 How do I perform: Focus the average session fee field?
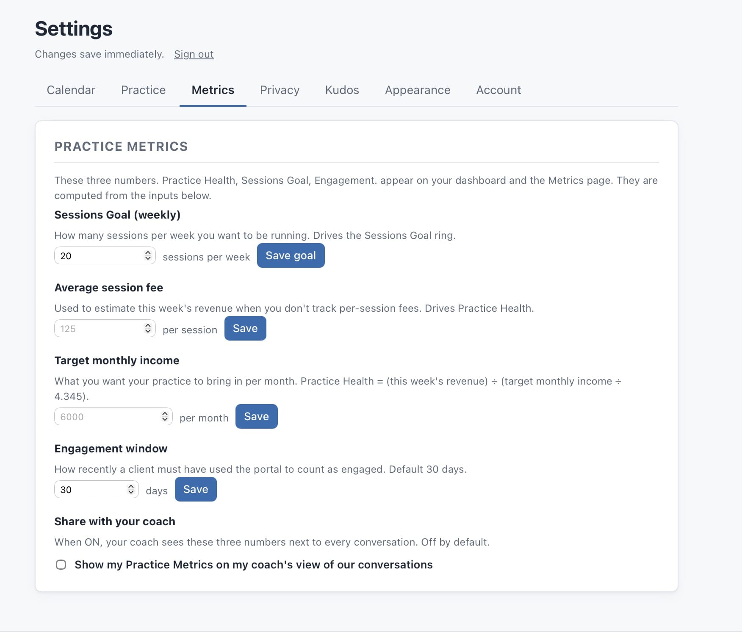pos(105,328)
